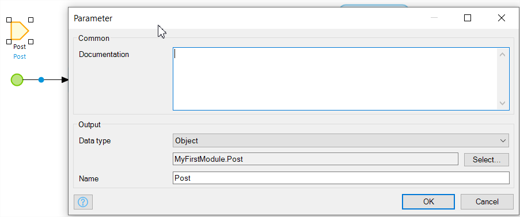Cancel the Parameter dialog

pos(487,201)
